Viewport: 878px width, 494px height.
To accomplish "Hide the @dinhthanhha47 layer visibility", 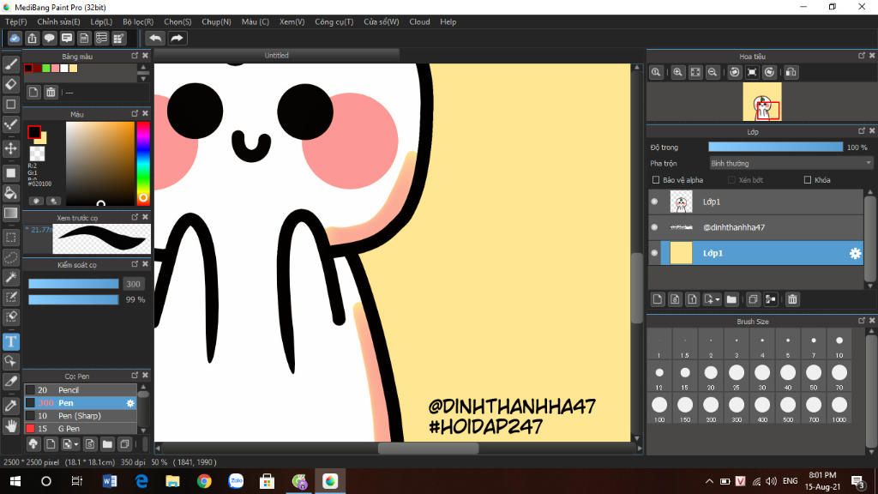I will [x=654, y=227].
